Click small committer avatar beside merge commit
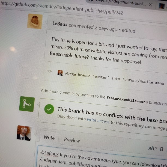This screenshot has width=167, height=167. point(60,73)
